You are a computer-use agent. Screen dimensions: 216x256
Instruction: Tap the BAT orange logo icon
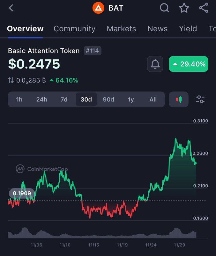98,8
